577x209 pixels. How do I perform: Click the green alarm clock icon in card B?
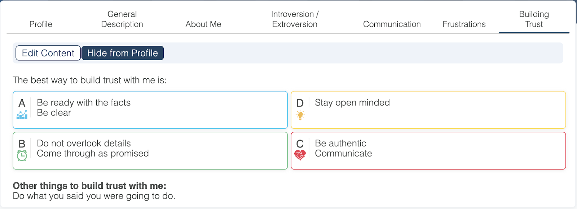pyautogui.click(x=22, y=155)
